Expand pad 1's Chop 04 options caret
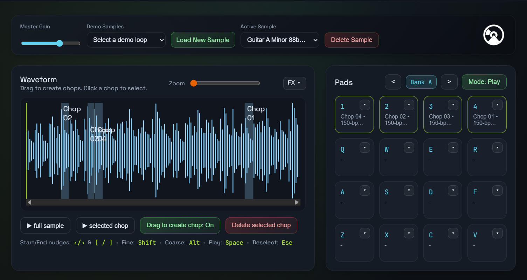Image resolution: width=527 pixels, height=280 pixels. tap(365, 105)
